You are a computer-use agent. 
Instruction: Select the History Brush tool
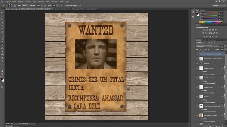pyautogui.click(x=2, y=42)
